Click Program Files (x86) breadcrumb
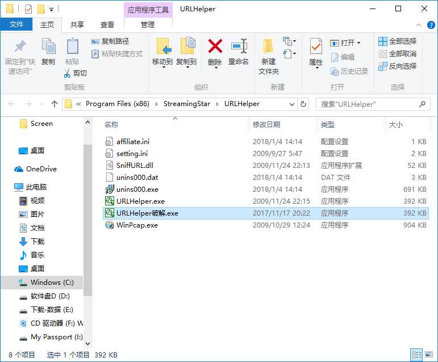The image size is (438, 362). (118, 104)
